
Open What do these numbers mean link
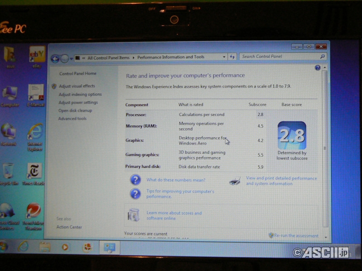176,180
